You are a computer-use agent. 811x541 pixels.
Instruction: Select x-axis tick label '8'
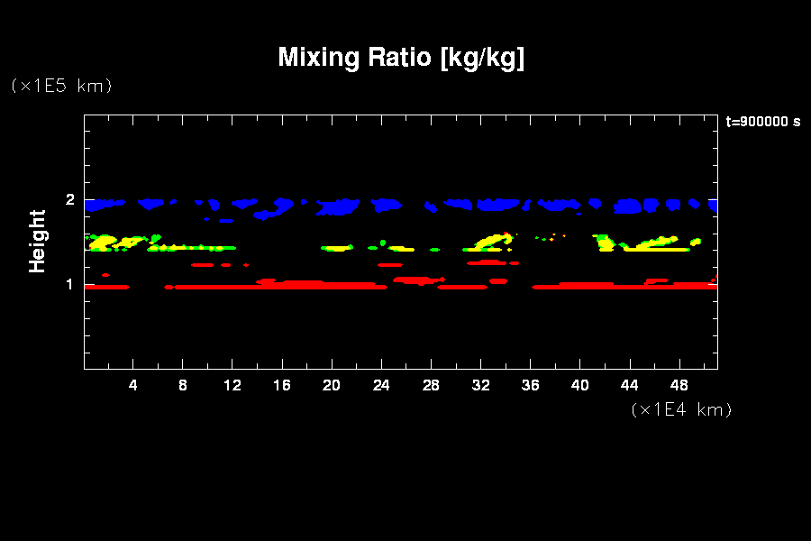point(183,386)
